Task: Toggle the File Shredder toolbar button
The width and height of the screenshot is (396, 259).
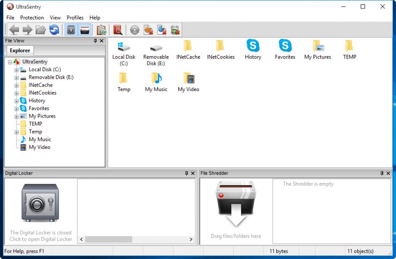Action: [85, 30]
